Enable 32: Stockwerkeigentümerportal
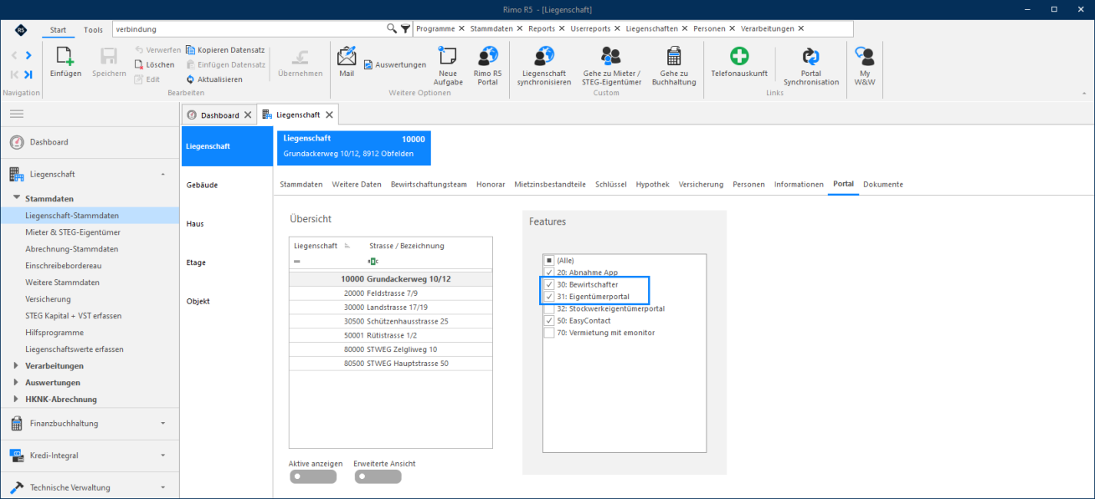This screenshot has width=1095, height=499. [549, 308]
